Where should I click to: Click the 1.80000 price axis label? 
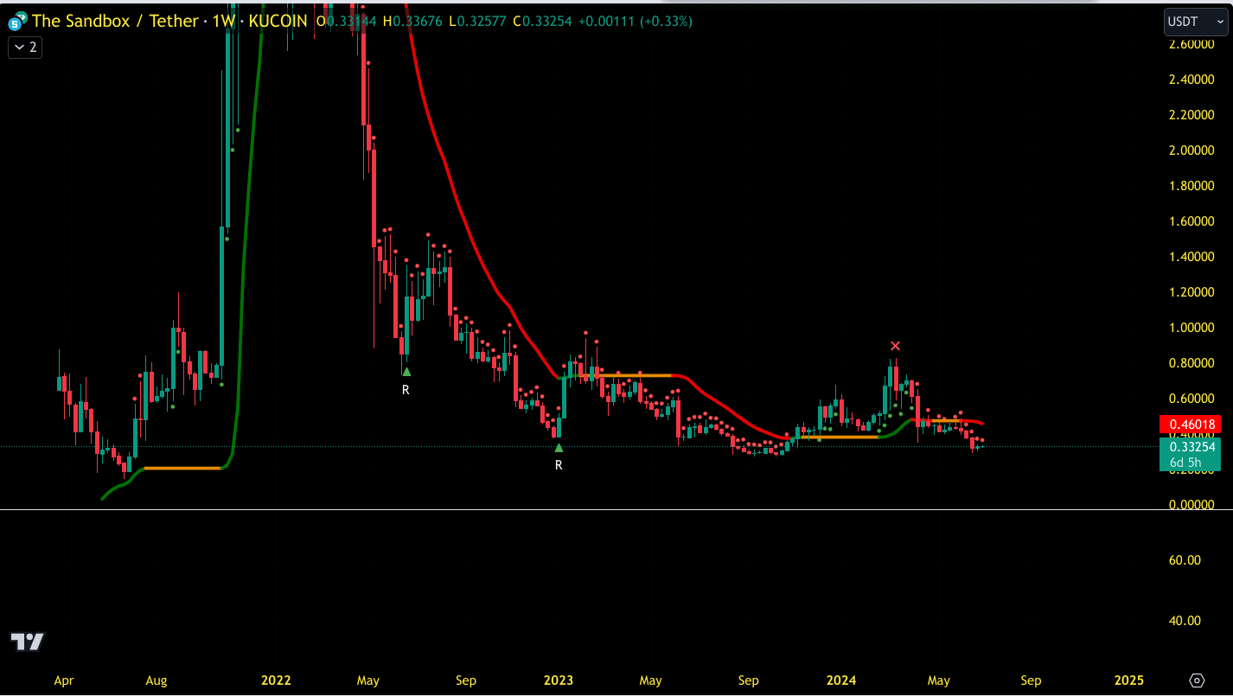pos(1191,186)
